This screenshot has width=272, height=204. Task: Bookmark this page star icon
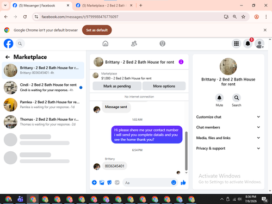[243, 17]
